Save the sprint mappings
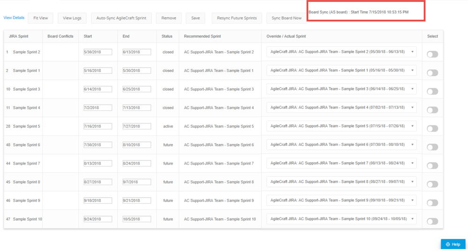 tap(195, 18)
